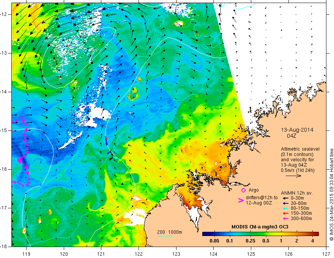Click the '0.5m/s (1kt 24h)' scale label
Image resolution: width=334 pixels, height=258 pixels.
click(x=298, y=170)
